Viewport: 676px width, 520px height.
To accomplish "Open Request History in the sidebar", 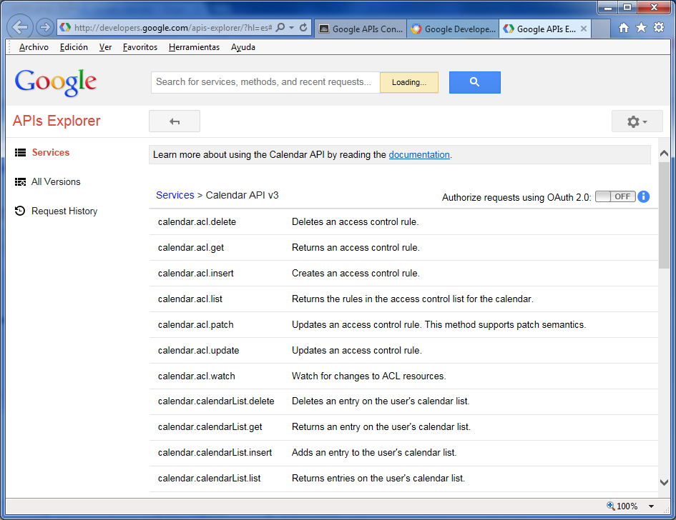I will (64, 211).
